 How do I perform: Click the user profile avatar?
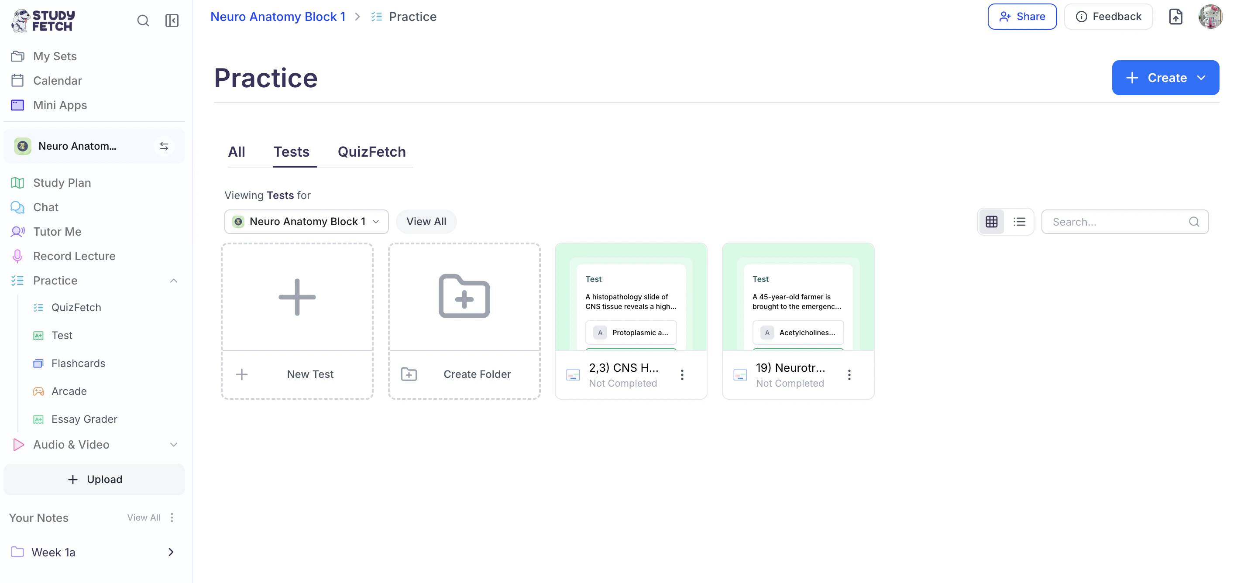click(x=1210, y=17)
